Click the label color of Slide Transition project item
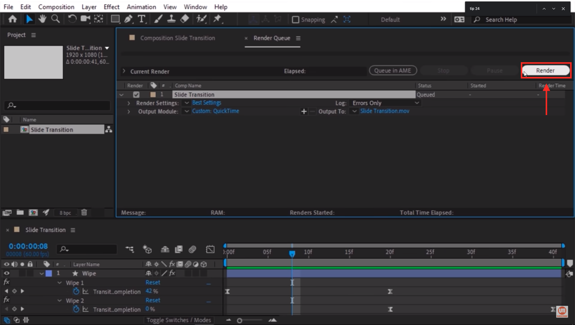575x325 pixels. point(6,129)
